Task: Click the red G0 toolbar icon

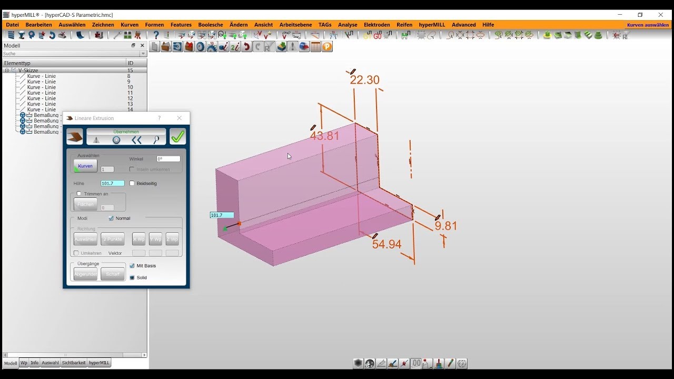Action: (378, 35)
